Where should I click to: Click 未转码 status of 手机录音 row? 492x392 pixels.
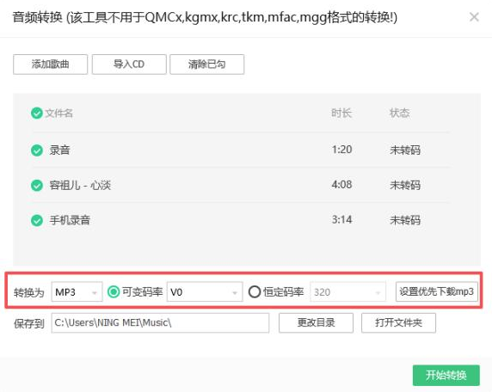[405, 220]
